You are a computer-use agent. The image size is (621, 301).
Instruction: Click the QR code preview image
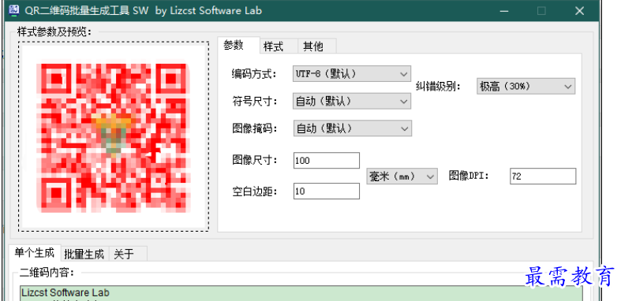(114, 136)
